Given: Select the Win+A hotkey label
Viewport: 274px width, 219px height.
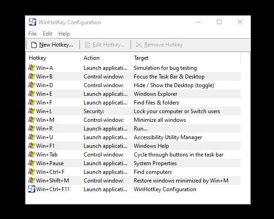Looking at the screenshot, I should click(44, 68).
